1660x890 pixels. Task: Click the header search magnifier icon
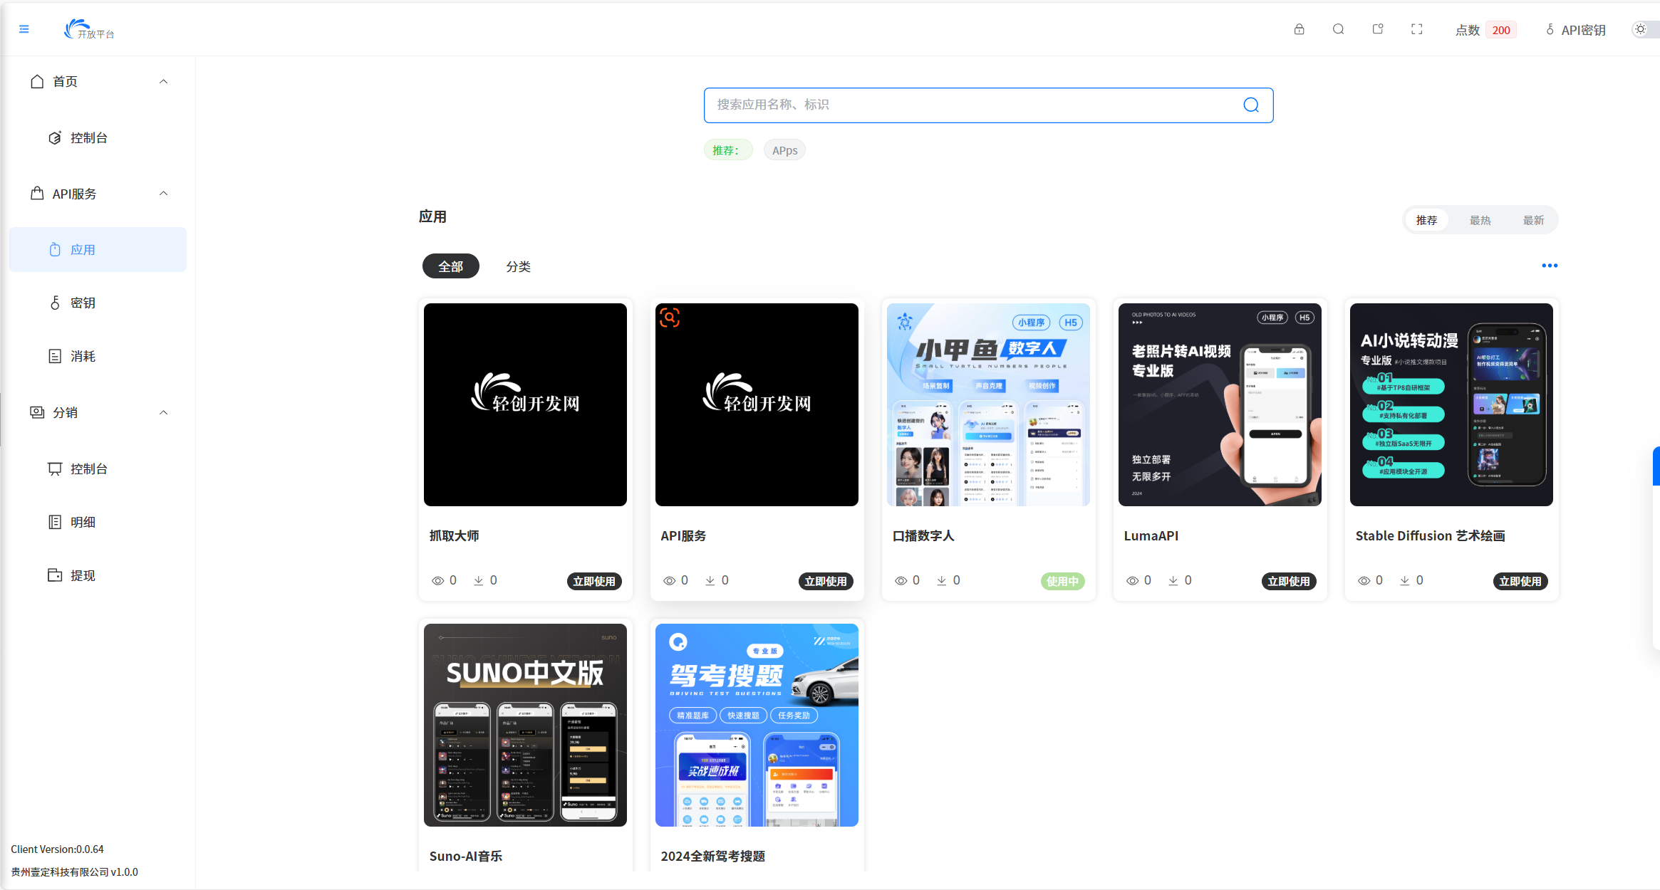click(1339, 29)
